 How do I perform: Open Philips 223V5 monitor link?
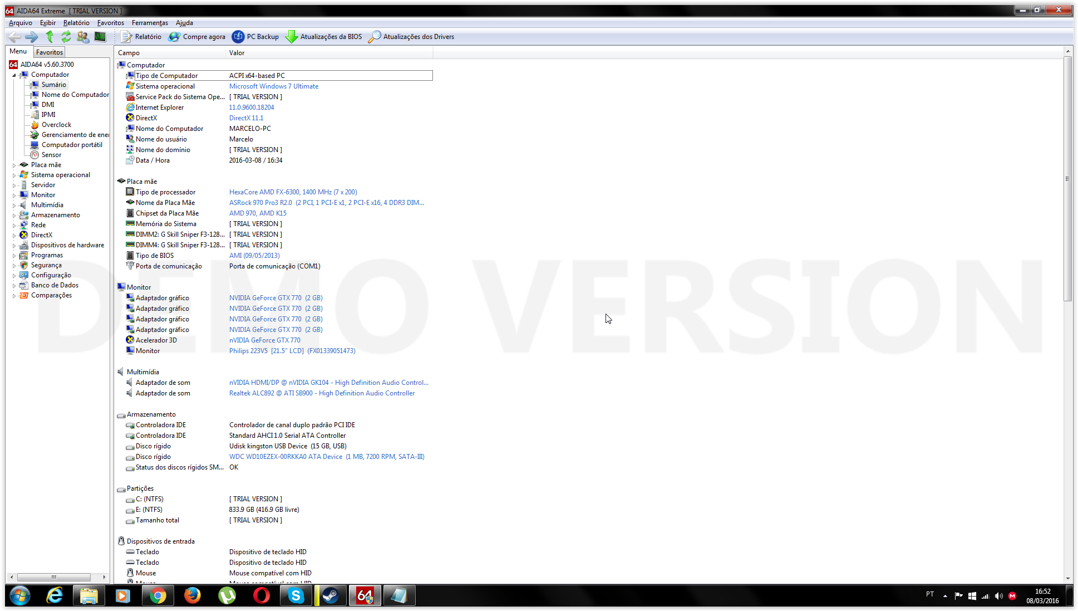pos(292,351)
